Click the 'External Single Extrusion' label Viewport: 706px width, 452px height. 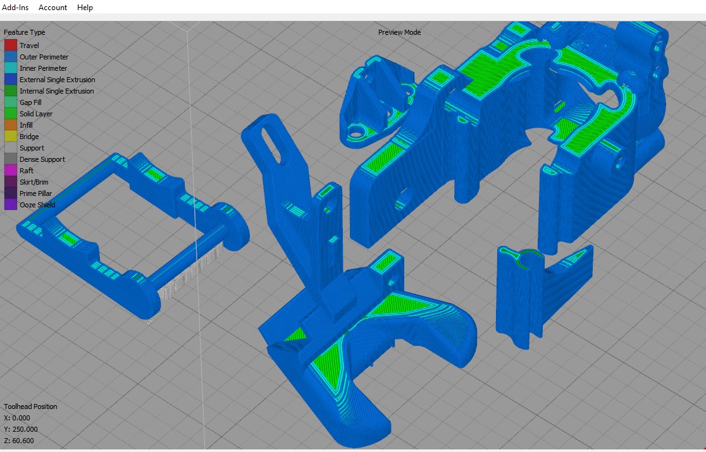(57, 80)
